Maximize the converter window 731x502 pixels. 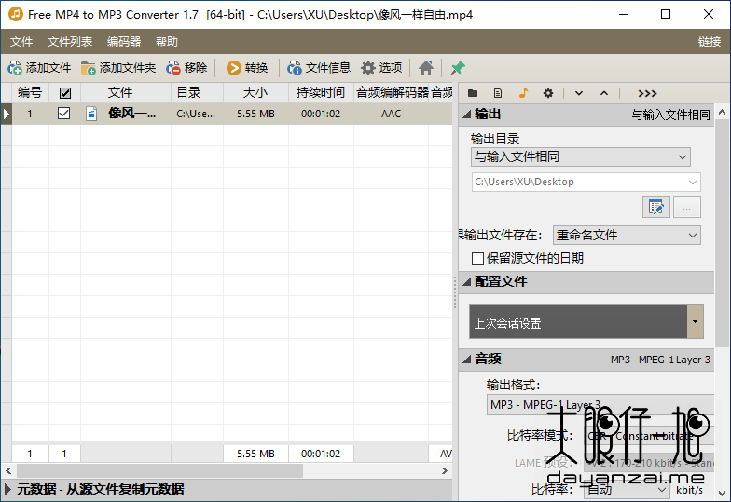tap(666, 14)
